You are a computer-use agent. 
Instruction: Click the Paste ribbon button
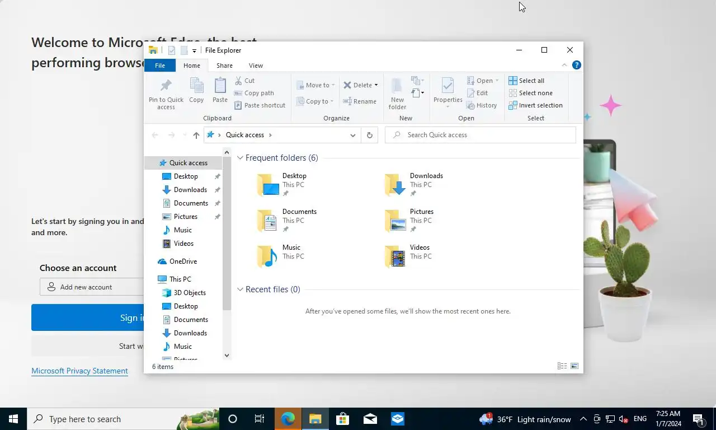point(220,91)
